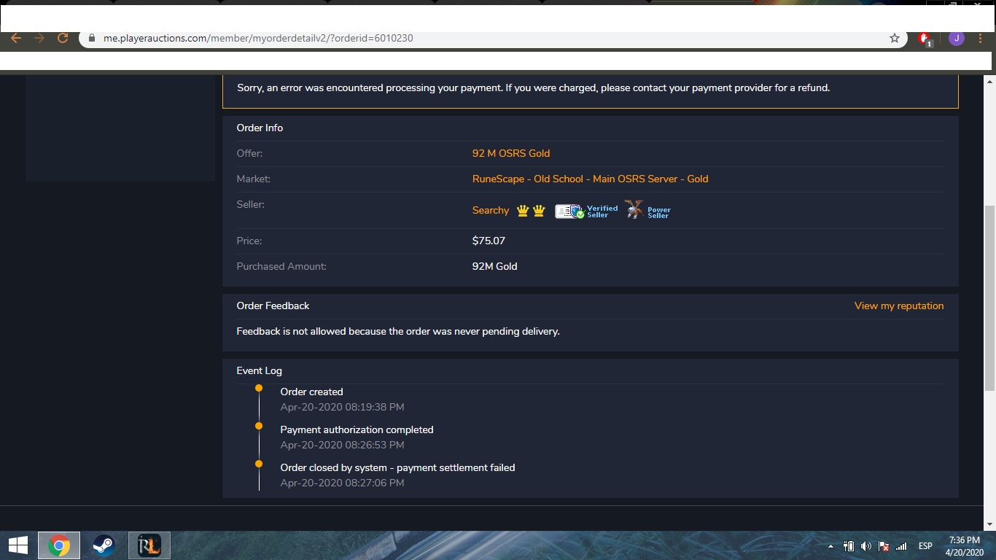Click the View my reputation link

click(x=898, y=306)
